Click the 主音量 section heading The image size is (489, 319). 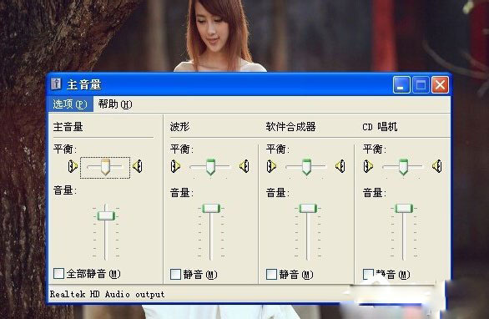coord(68,127)
